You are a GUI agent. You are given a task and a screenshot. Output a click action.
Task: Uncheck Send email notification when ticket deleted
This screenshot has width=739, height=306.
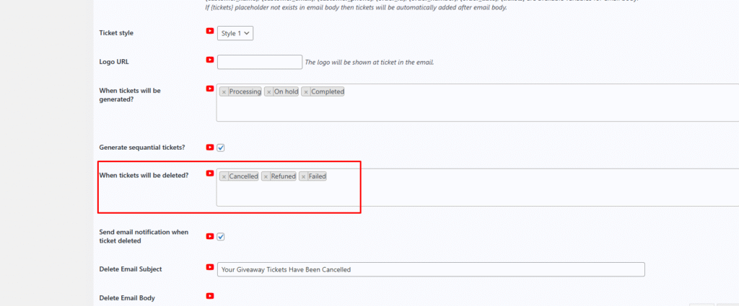point(221,236)
